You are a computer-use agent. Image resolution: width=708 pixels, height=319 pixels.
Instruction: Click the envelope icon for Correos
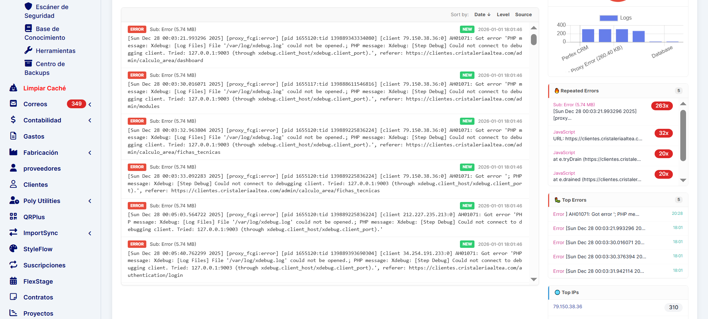click(14, 104)
